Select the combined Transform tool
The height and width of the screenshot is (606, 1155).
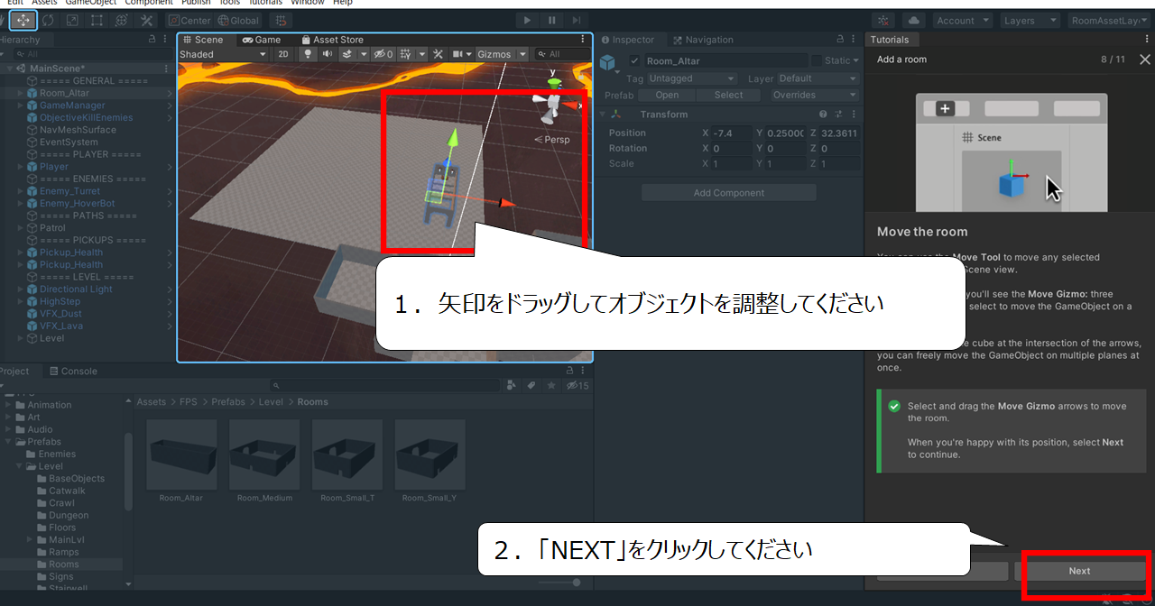point(121,20)
